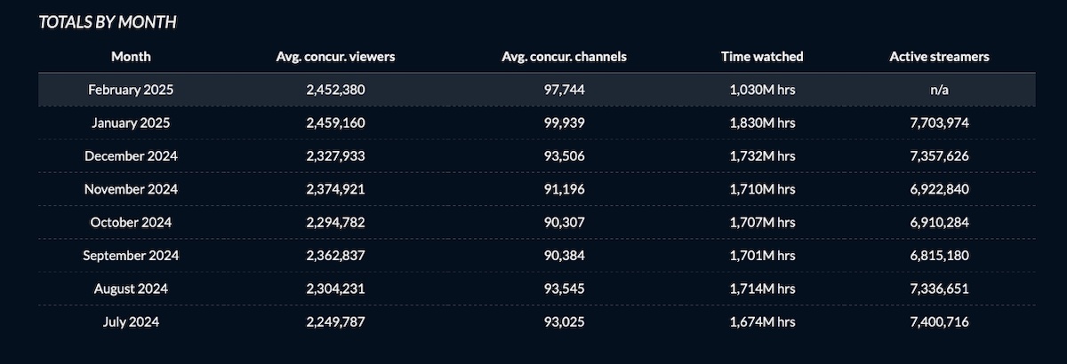The width and height of the screenshot is (1067, 364).
Task: Click the Totals By Month heading
Action: 107,22
